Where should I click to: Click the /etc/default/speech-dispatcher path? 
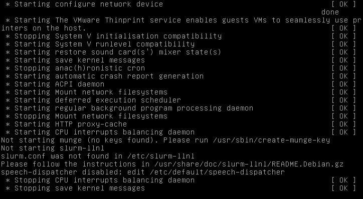pos(217,172)
